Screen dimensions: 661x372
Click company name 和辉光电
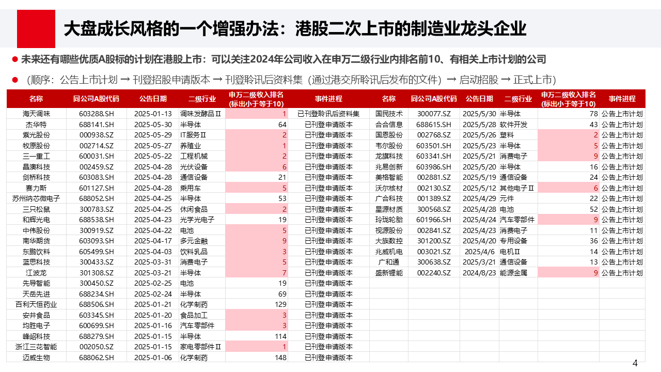click(x=37, y=220)
